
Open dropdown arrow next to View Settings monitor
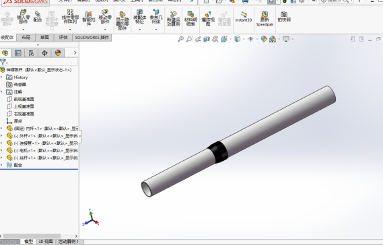pos(292,39)
